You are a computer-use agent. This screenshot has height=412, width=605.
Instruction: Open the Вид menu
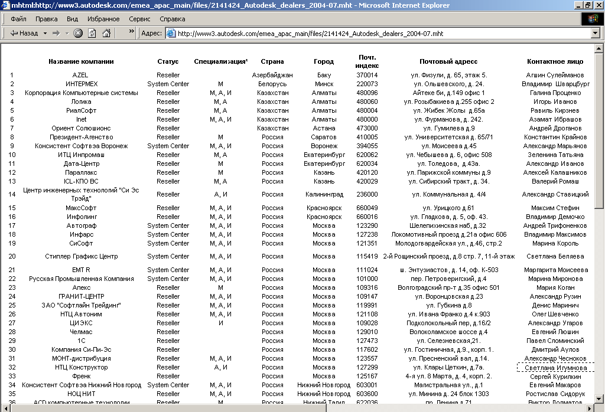[72, 19]
